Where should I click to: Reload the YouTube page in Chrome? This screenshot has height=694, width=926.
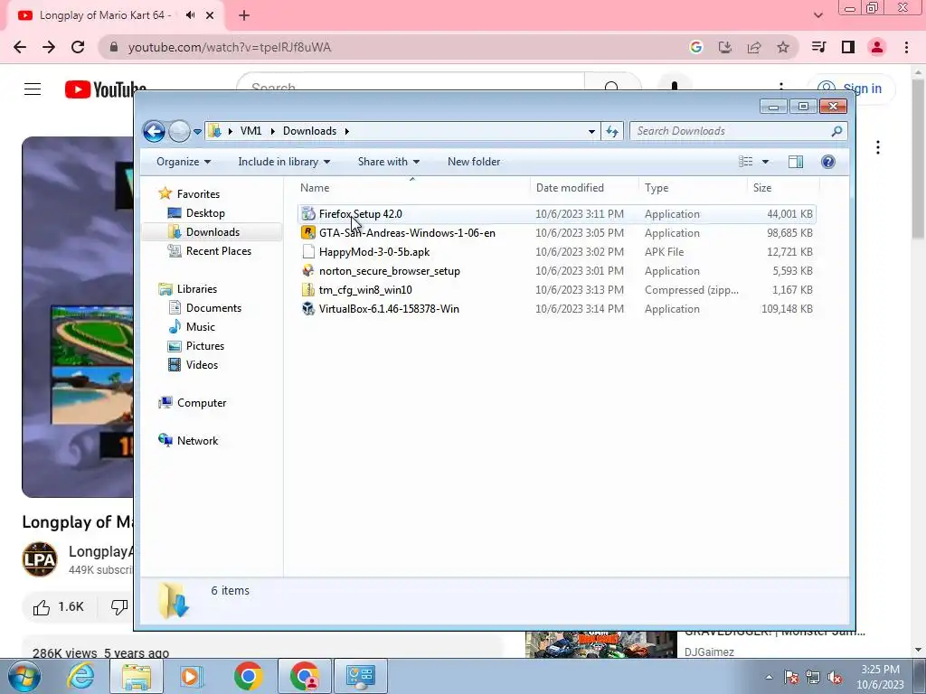tap(78, 47)
